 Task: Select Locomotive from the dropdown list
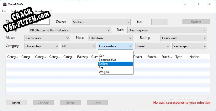(116, 60)
